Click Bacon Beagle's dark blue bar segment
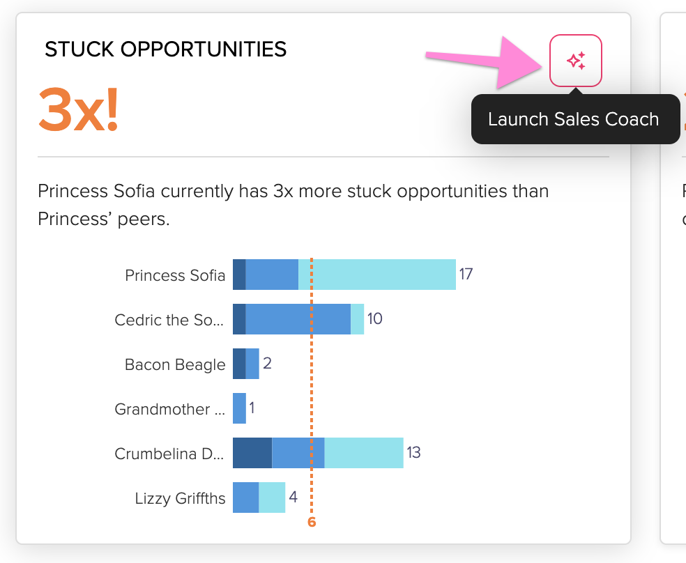686x563 pixels. tap(239, 364)
